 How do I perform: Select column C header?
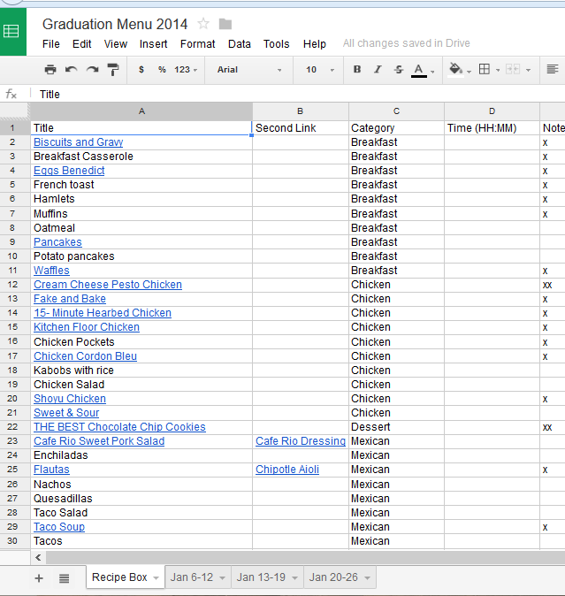(x=396, y=111)
